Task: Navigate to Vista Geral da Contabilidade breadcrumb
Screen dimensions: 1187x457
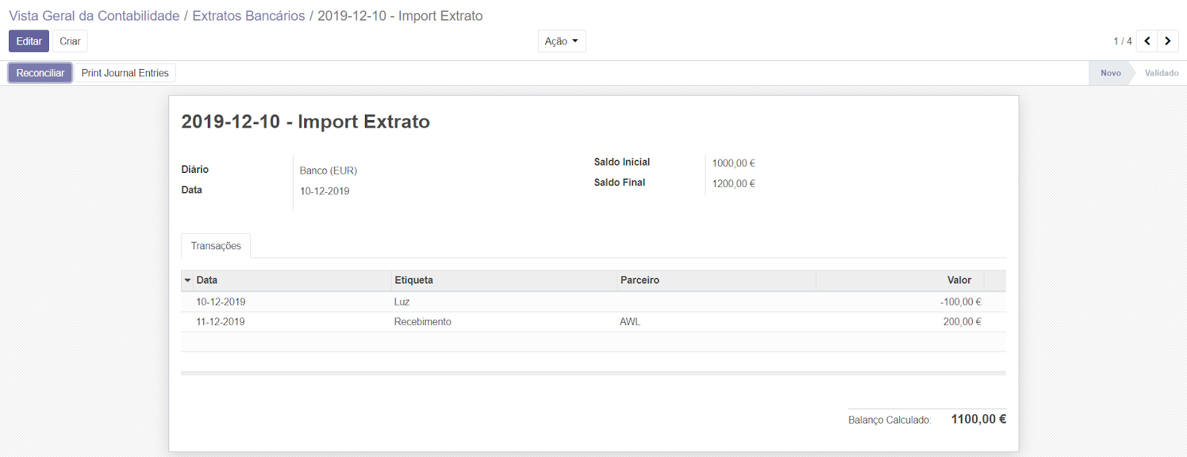Action: point(94,16)
